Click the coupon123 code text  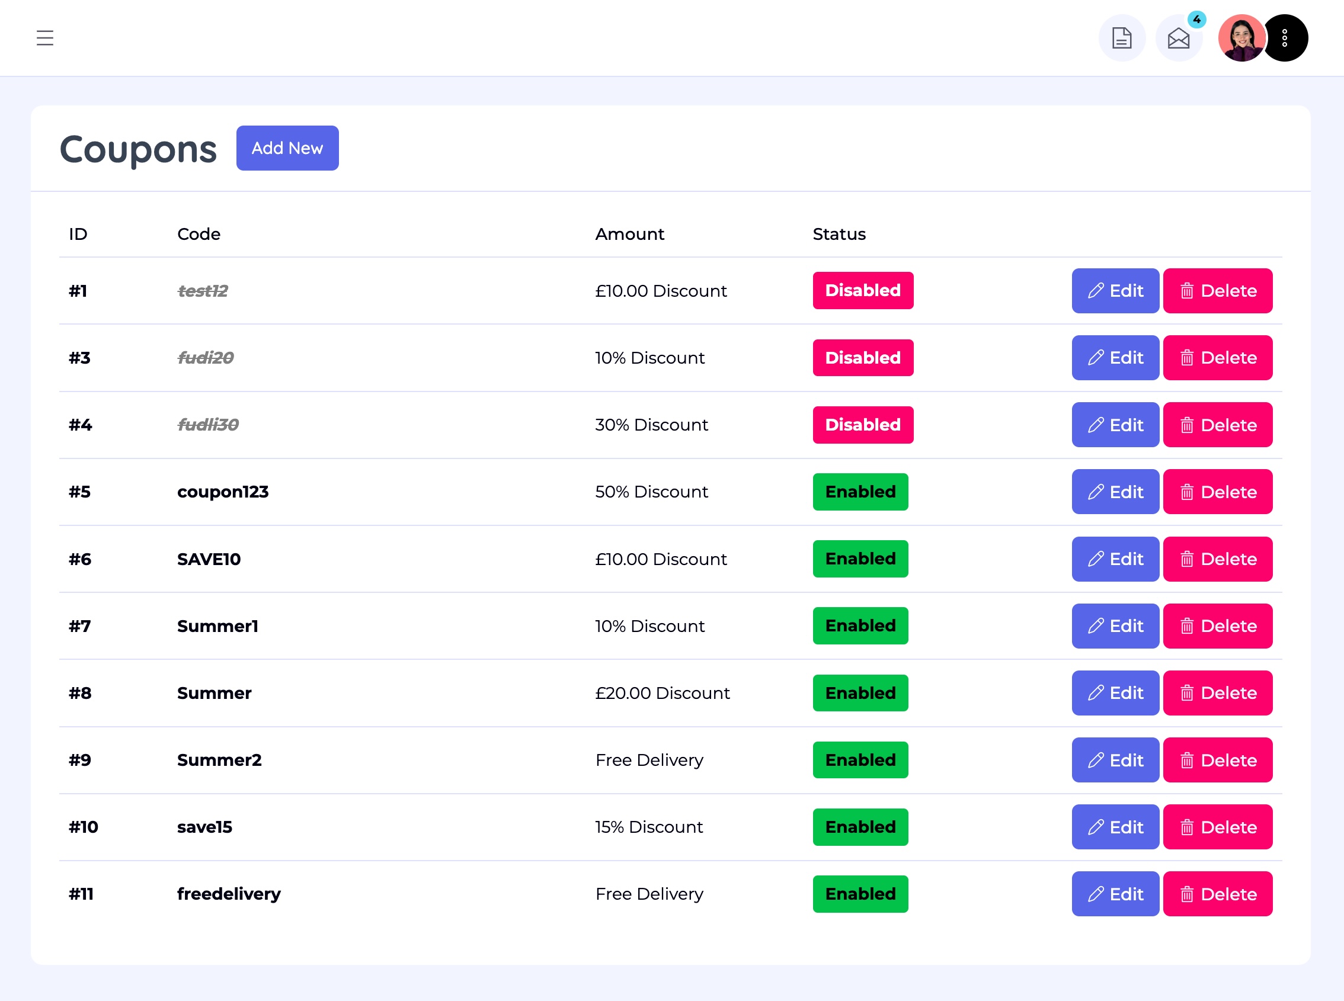click(222, 492)
